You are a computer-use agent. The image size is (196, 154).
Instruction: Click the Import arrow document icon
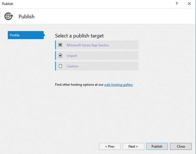point(60,56)
